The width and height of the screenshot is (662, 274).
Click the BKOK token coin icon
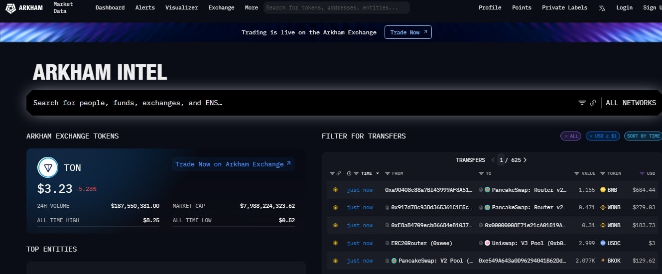(603, 261)
